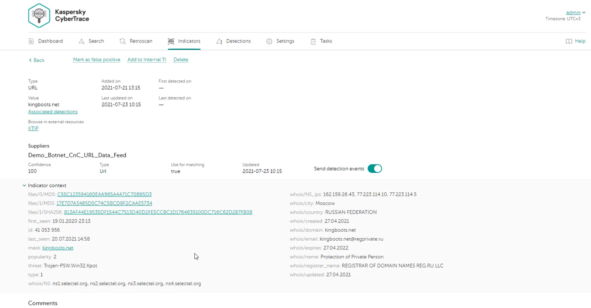Image resolution: width=591 pixels, height=308 pixels.
Task: Click the Comments heading
Action: pyautogui.click(x=43, y=303)
